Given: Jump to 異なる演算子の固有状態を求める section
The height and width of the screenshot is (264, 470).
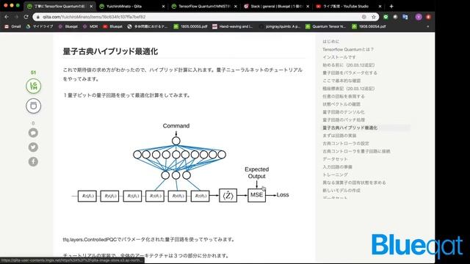Looking at the screenshot, I should 354,183.
